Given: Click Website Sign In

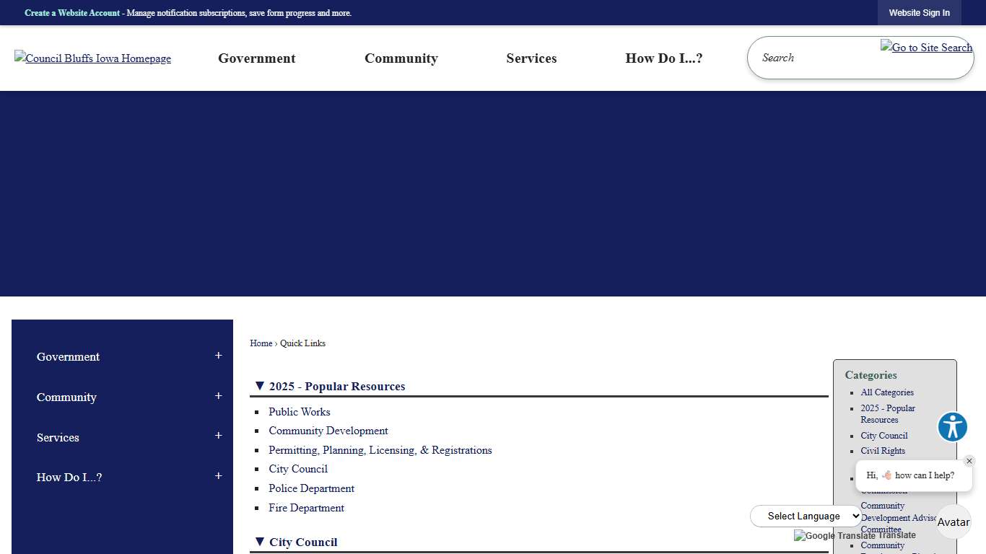Looking at the screenshot, I should (x=919, y=12).
